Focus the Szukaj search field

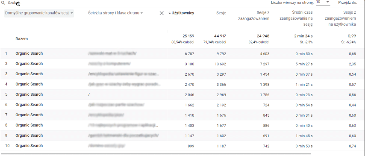pyautogui.click(x=14, y=3)
